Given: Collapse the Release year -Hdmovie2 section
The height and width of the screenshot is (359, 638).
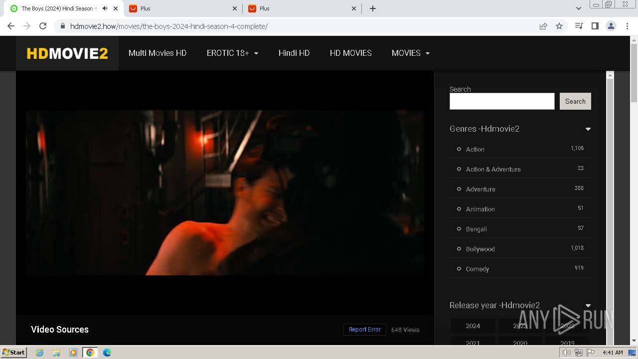Looking at the screenshot, I should 588,306.
